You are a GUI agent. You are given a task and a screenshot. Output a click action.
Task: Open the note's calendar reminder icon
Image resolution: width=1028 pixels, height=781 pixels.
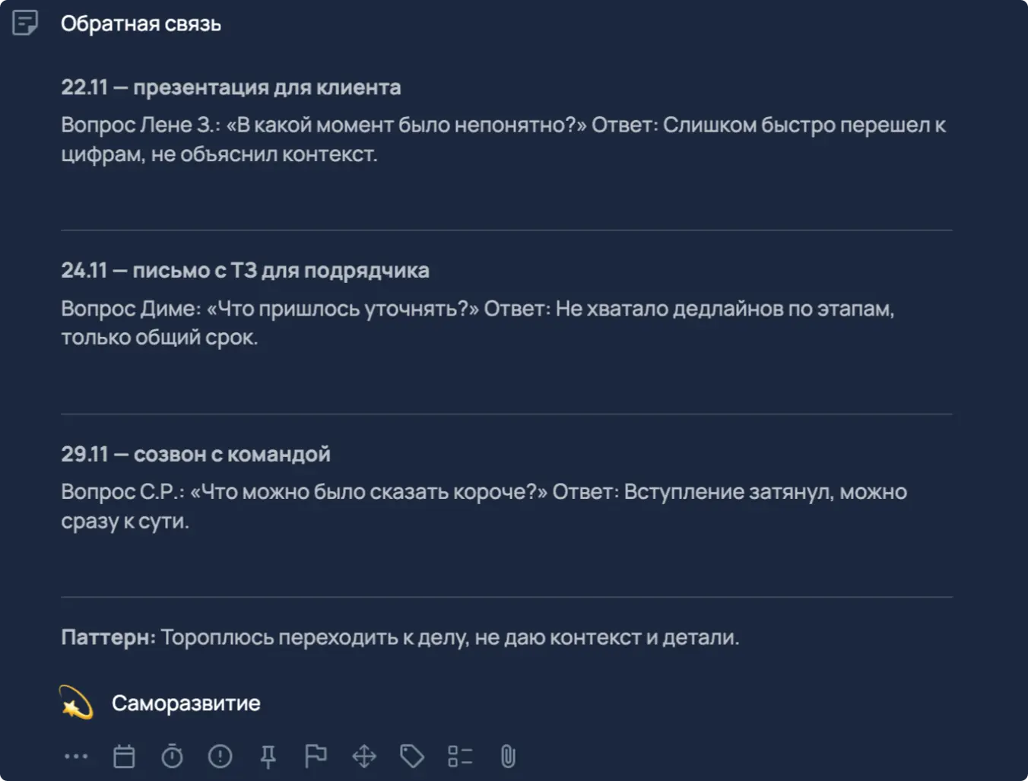124,755
